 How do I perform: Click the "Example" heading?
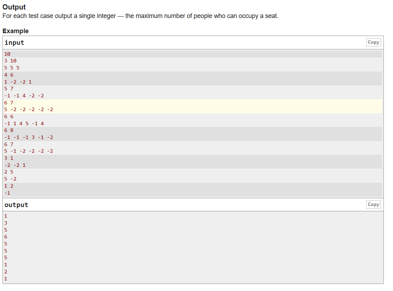coord(16,31)
